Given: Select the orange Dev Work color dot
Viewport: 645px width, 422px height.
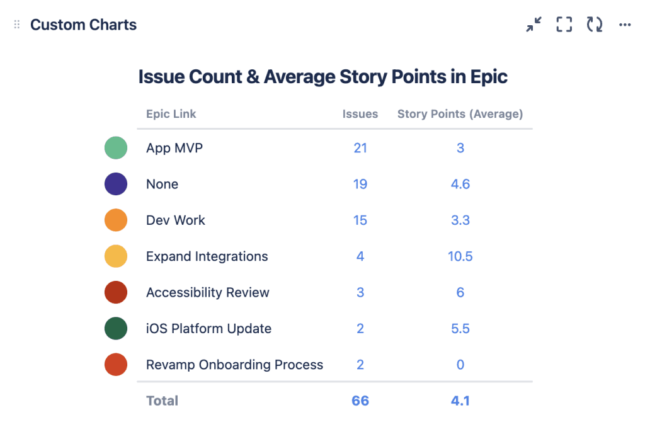Looking at the screenshot, I should coord(116,220).
